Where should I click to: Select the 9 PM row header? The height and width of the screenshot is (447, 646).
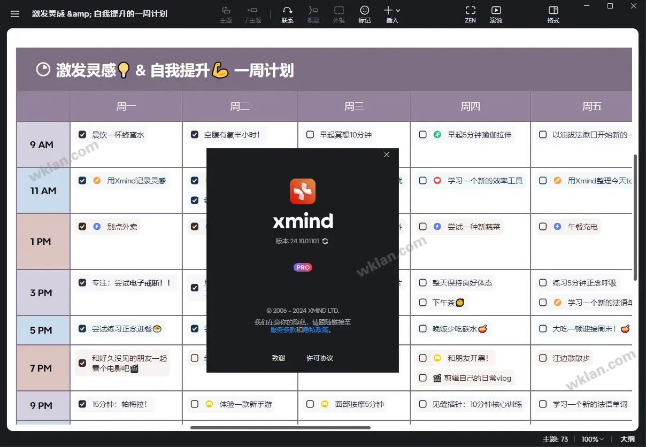pos(43,406)
